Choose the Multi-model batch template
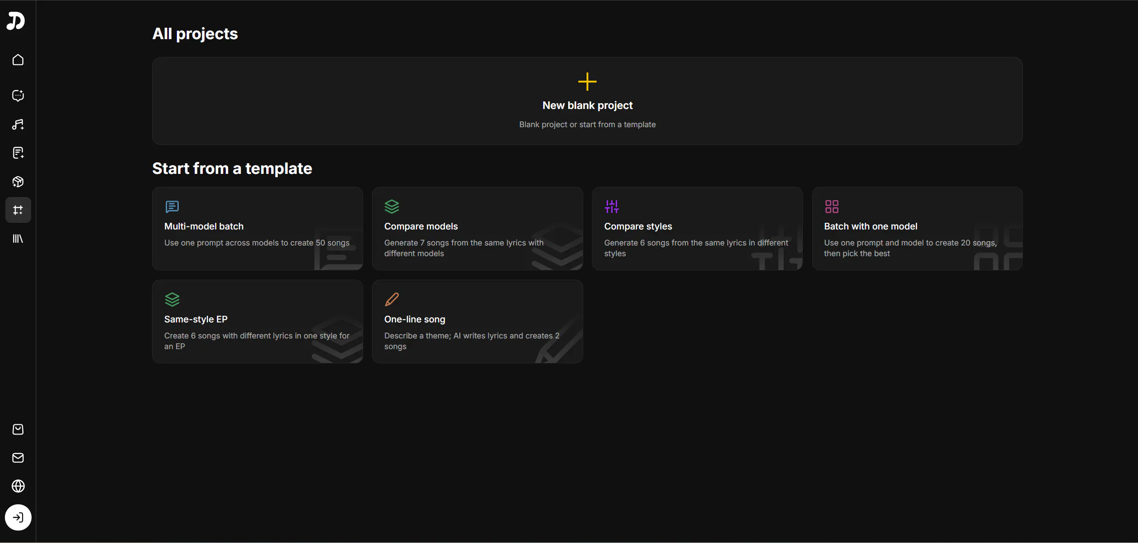1138x543 pixels. point(257,229)
